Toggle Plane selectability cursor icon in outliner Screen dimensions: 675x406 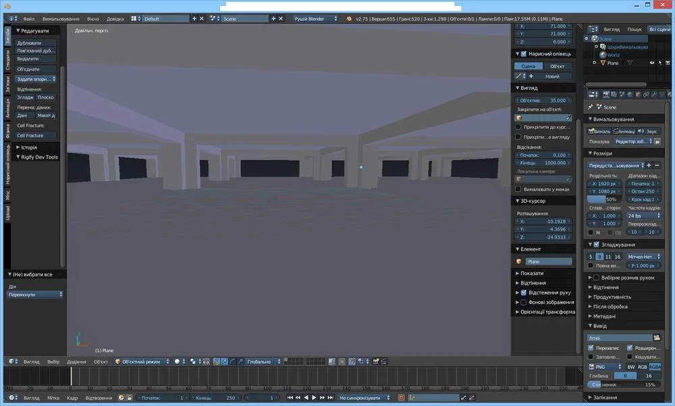[x=660, y=63]
